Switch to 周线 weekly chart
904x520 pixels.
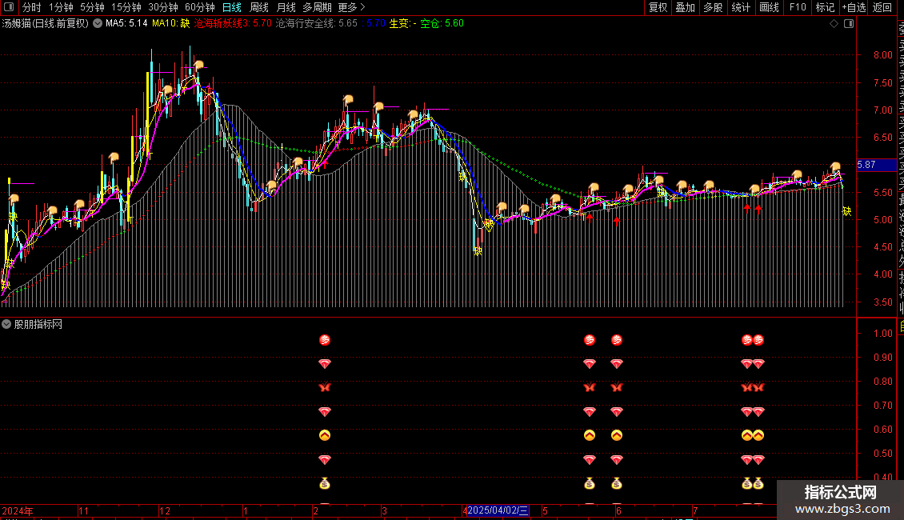259,7
